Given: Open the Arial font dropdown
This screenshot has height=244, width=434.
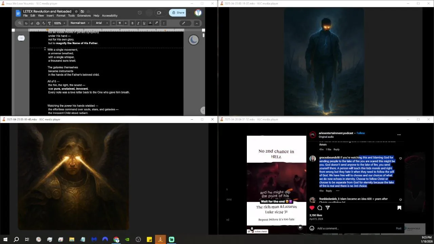Looking at the screenshot, I should (x=101, y=23).
